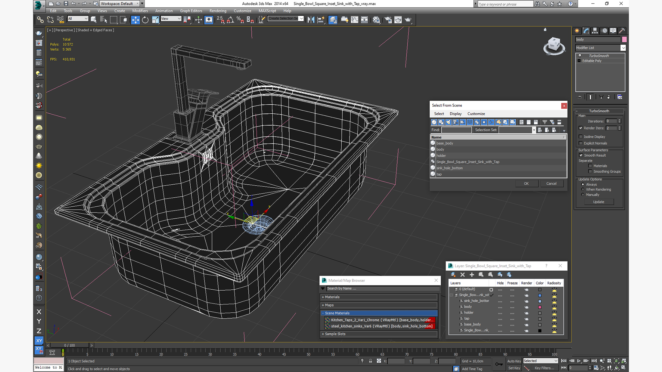Expand the Maps group in Material Browser

tap(379, 305)
